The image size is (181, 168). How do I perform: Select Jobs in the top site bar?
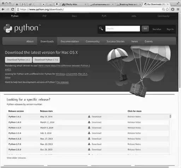(x=134, y=16)
